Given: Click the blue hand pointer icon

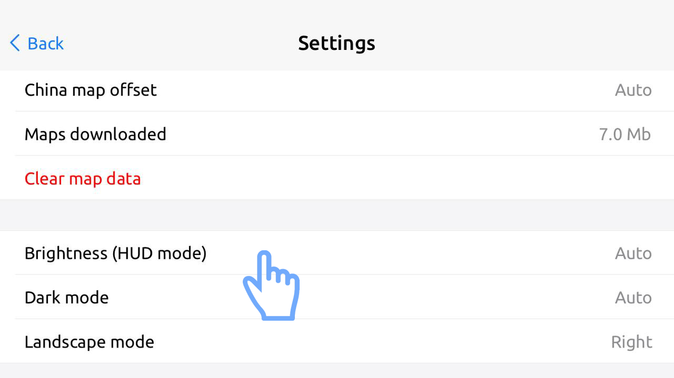Looking at the screenshot, I should [x=271, y=286].
